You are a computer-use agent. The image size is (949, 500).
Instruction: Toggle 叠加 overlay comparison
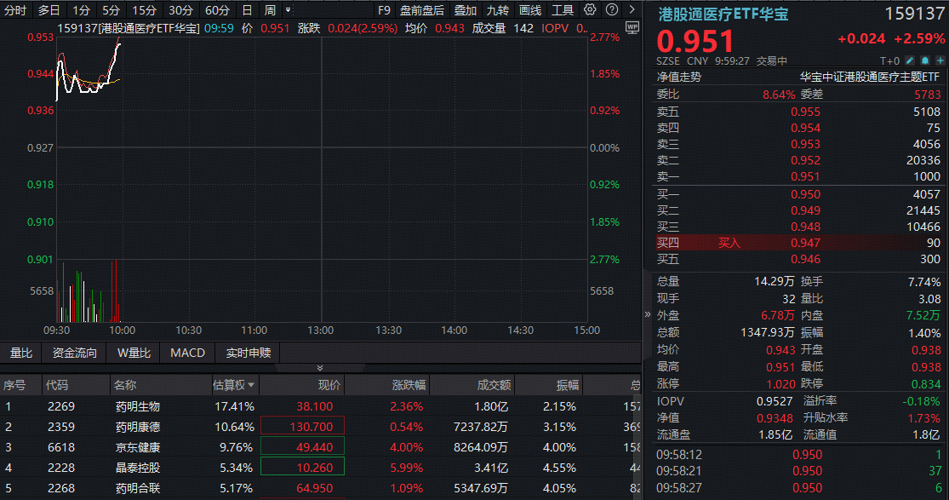click(x=465, y=10)
